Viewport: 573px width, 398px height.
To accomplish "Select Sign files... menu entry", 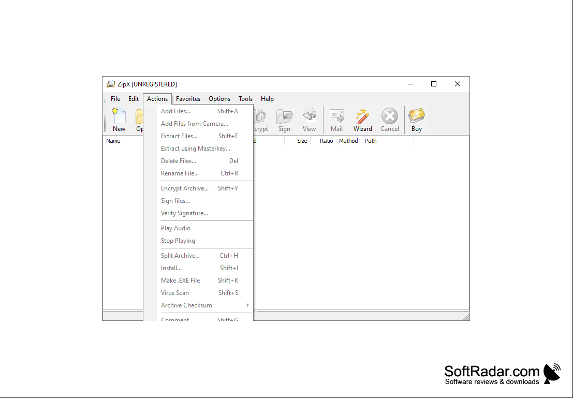I will click(x=198, y=201).
